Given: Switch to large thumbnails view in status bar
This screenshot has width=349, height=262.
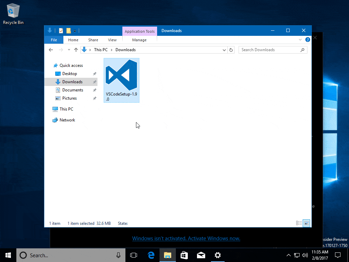Looking at the screenshot, I should coord(306,223).
